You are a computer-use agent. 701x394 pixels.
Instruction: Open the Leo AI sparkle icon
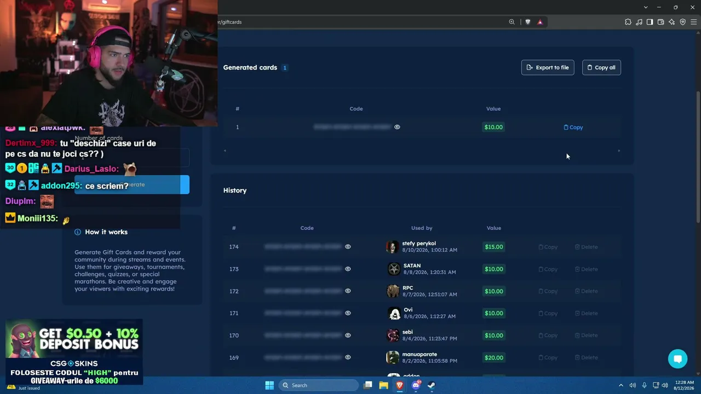[x=672, y=22]
